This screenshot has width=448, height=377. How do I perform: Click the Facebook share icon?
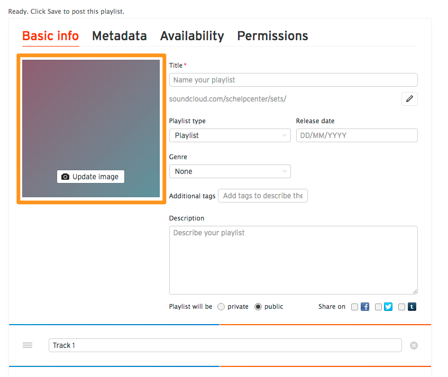pyautogui.click(x=365, y=307)
